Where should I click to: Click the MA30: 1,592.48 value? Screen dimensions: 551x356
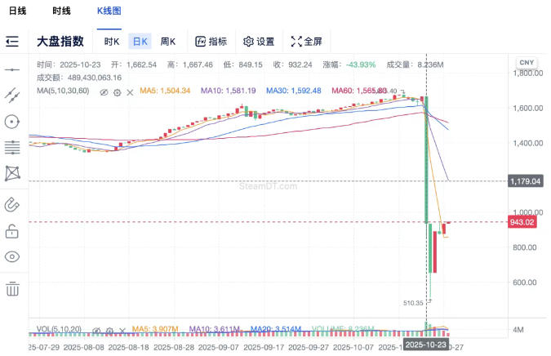pyautogui.click(x=293, y=91)
